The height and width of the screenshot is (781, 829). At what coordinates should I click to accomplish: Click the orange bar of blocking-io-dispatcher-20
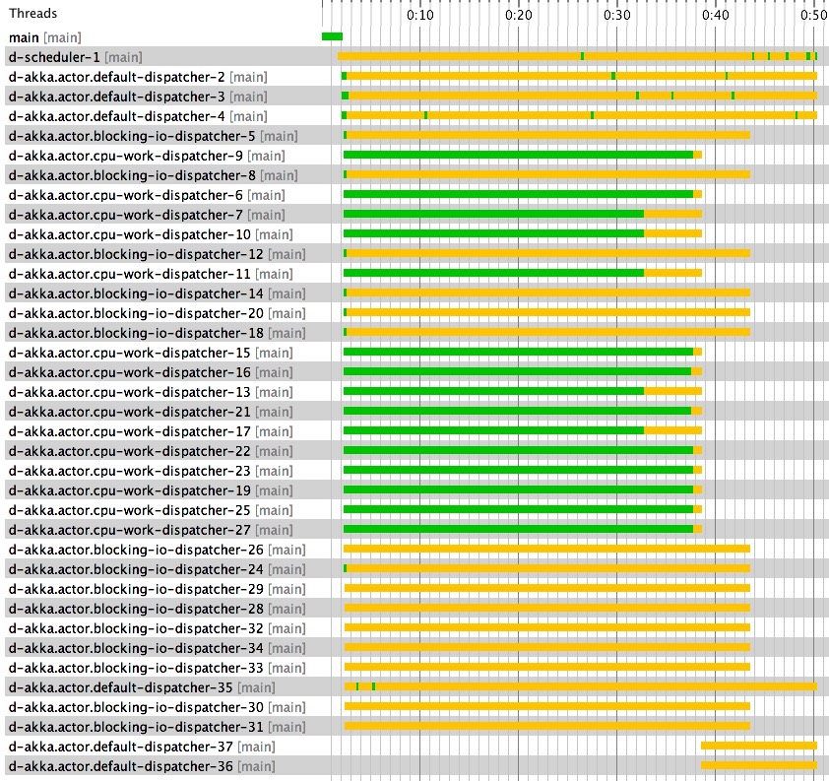point(542,313)
